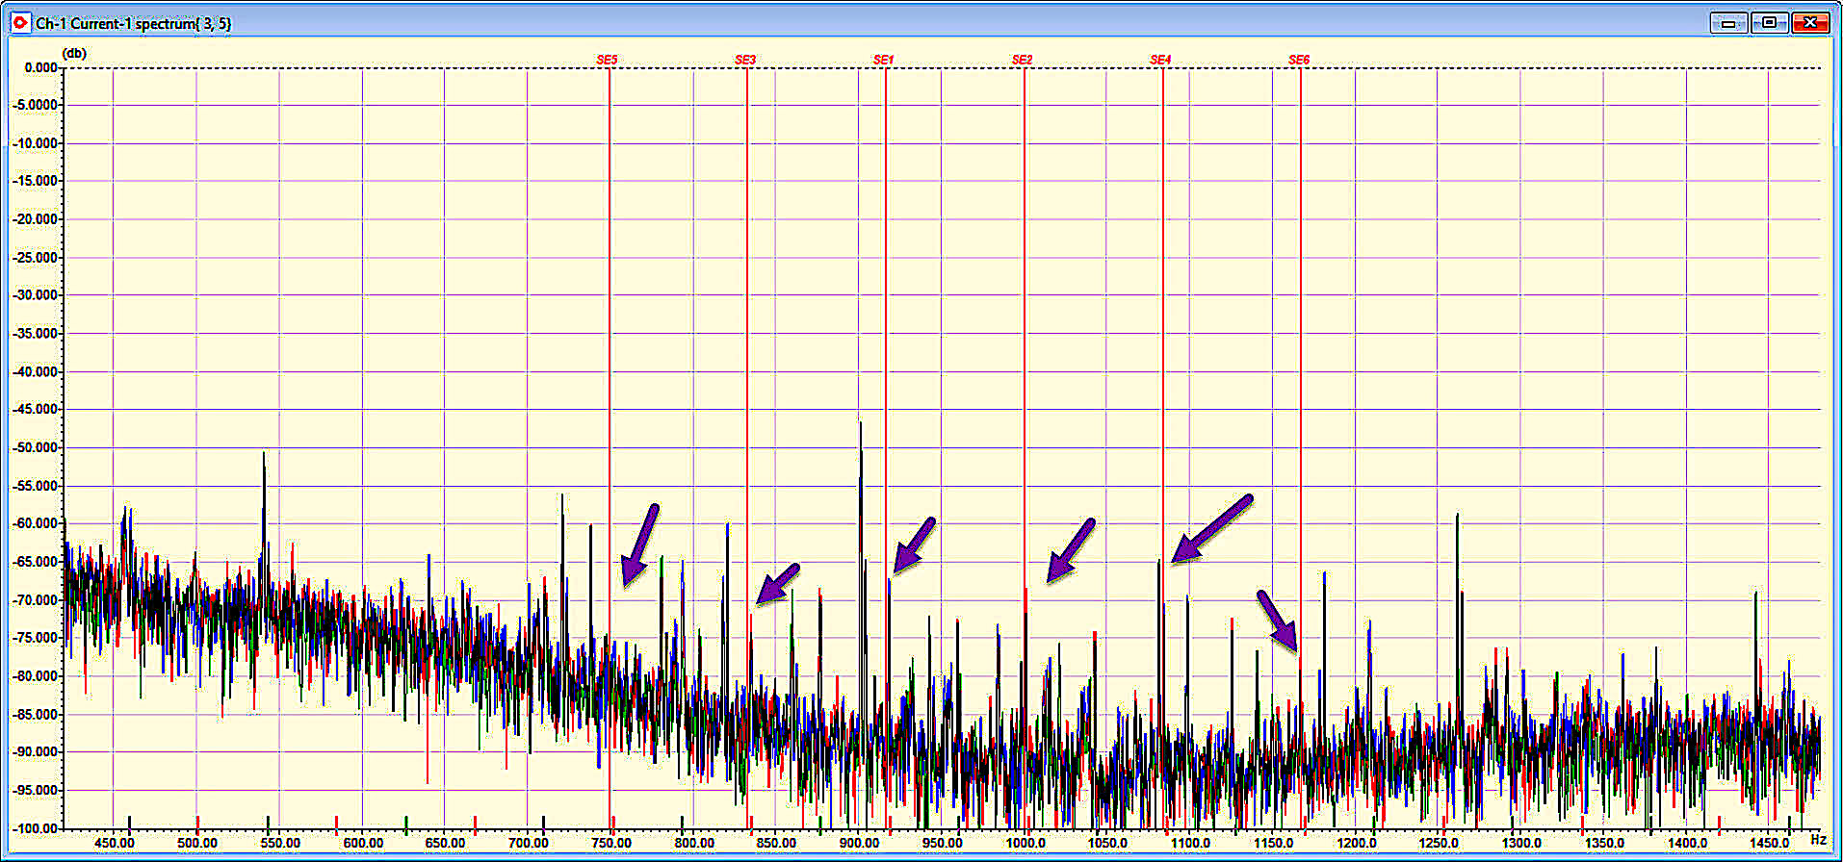Click the 800.00 frequency axis label
The height and width of the screenshot is (862, 1843).
(693, 843)
